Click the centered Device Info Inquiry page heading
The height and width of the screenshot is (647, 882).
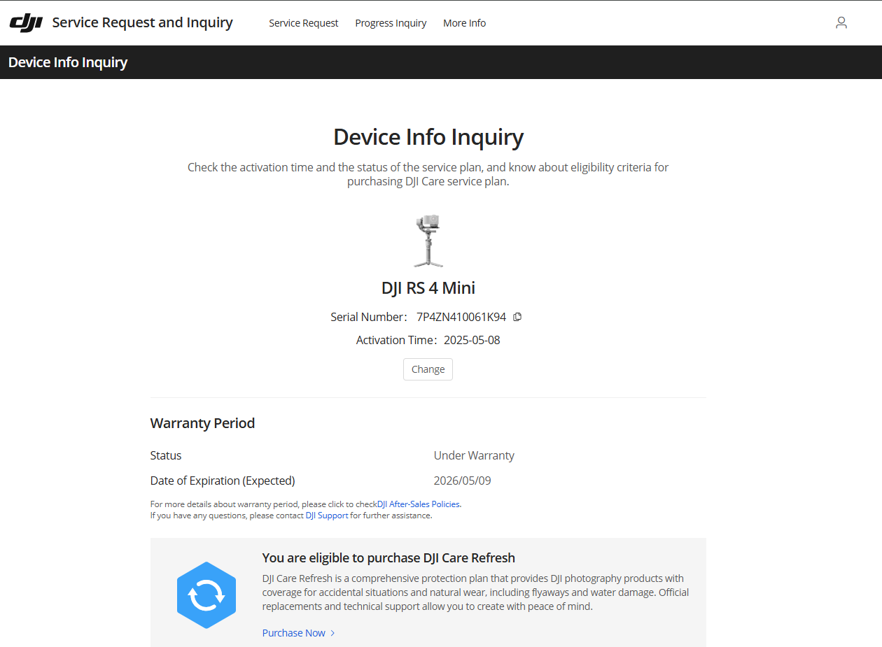click(428, 136)
